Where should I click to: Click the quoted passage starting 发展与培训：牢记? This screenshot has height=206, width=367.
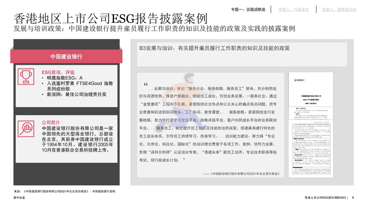[208, 124]
